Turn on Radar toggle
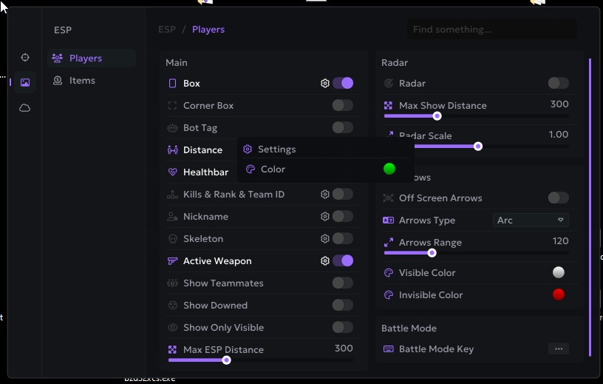 [559, 84]
